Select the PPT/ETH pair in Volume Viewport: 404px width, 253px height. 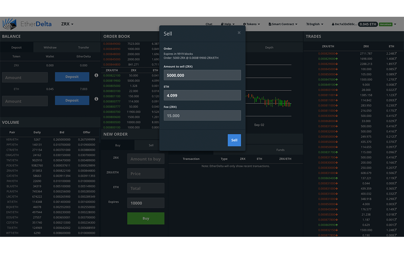click(x=50, y=145)
